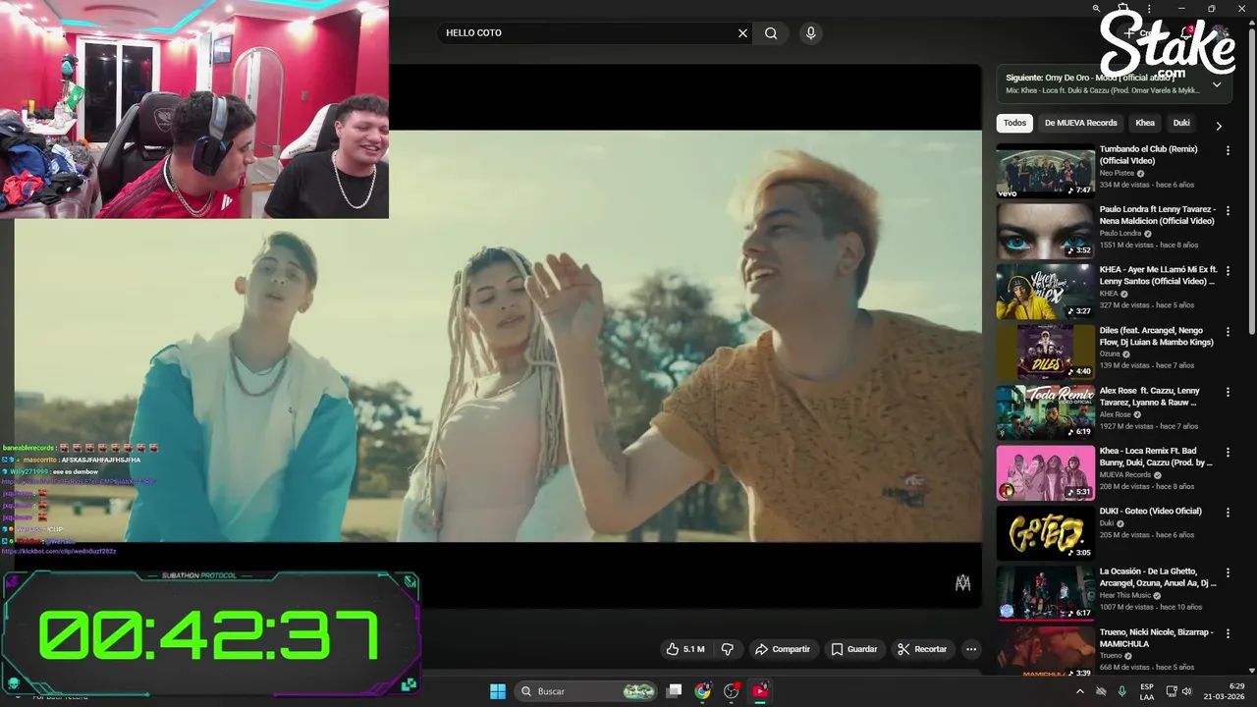This screenshot has height=707, width=1257.
Task: Open Tumbando el Club (Remix) video title
Action: [1149, 155]
